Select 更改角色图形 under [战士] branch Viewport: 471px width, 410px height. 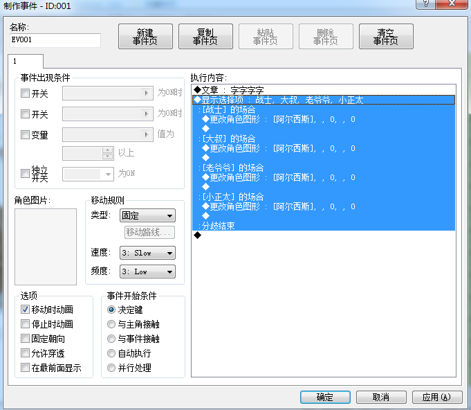[x=324, y=119]
